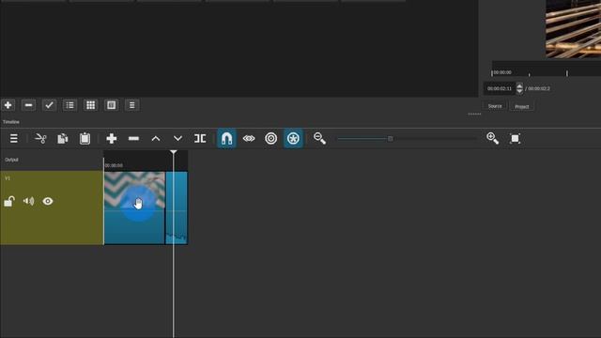Append clip to track with plus icon
This screenshot has width=601, height=338.
tap(112, 138)
